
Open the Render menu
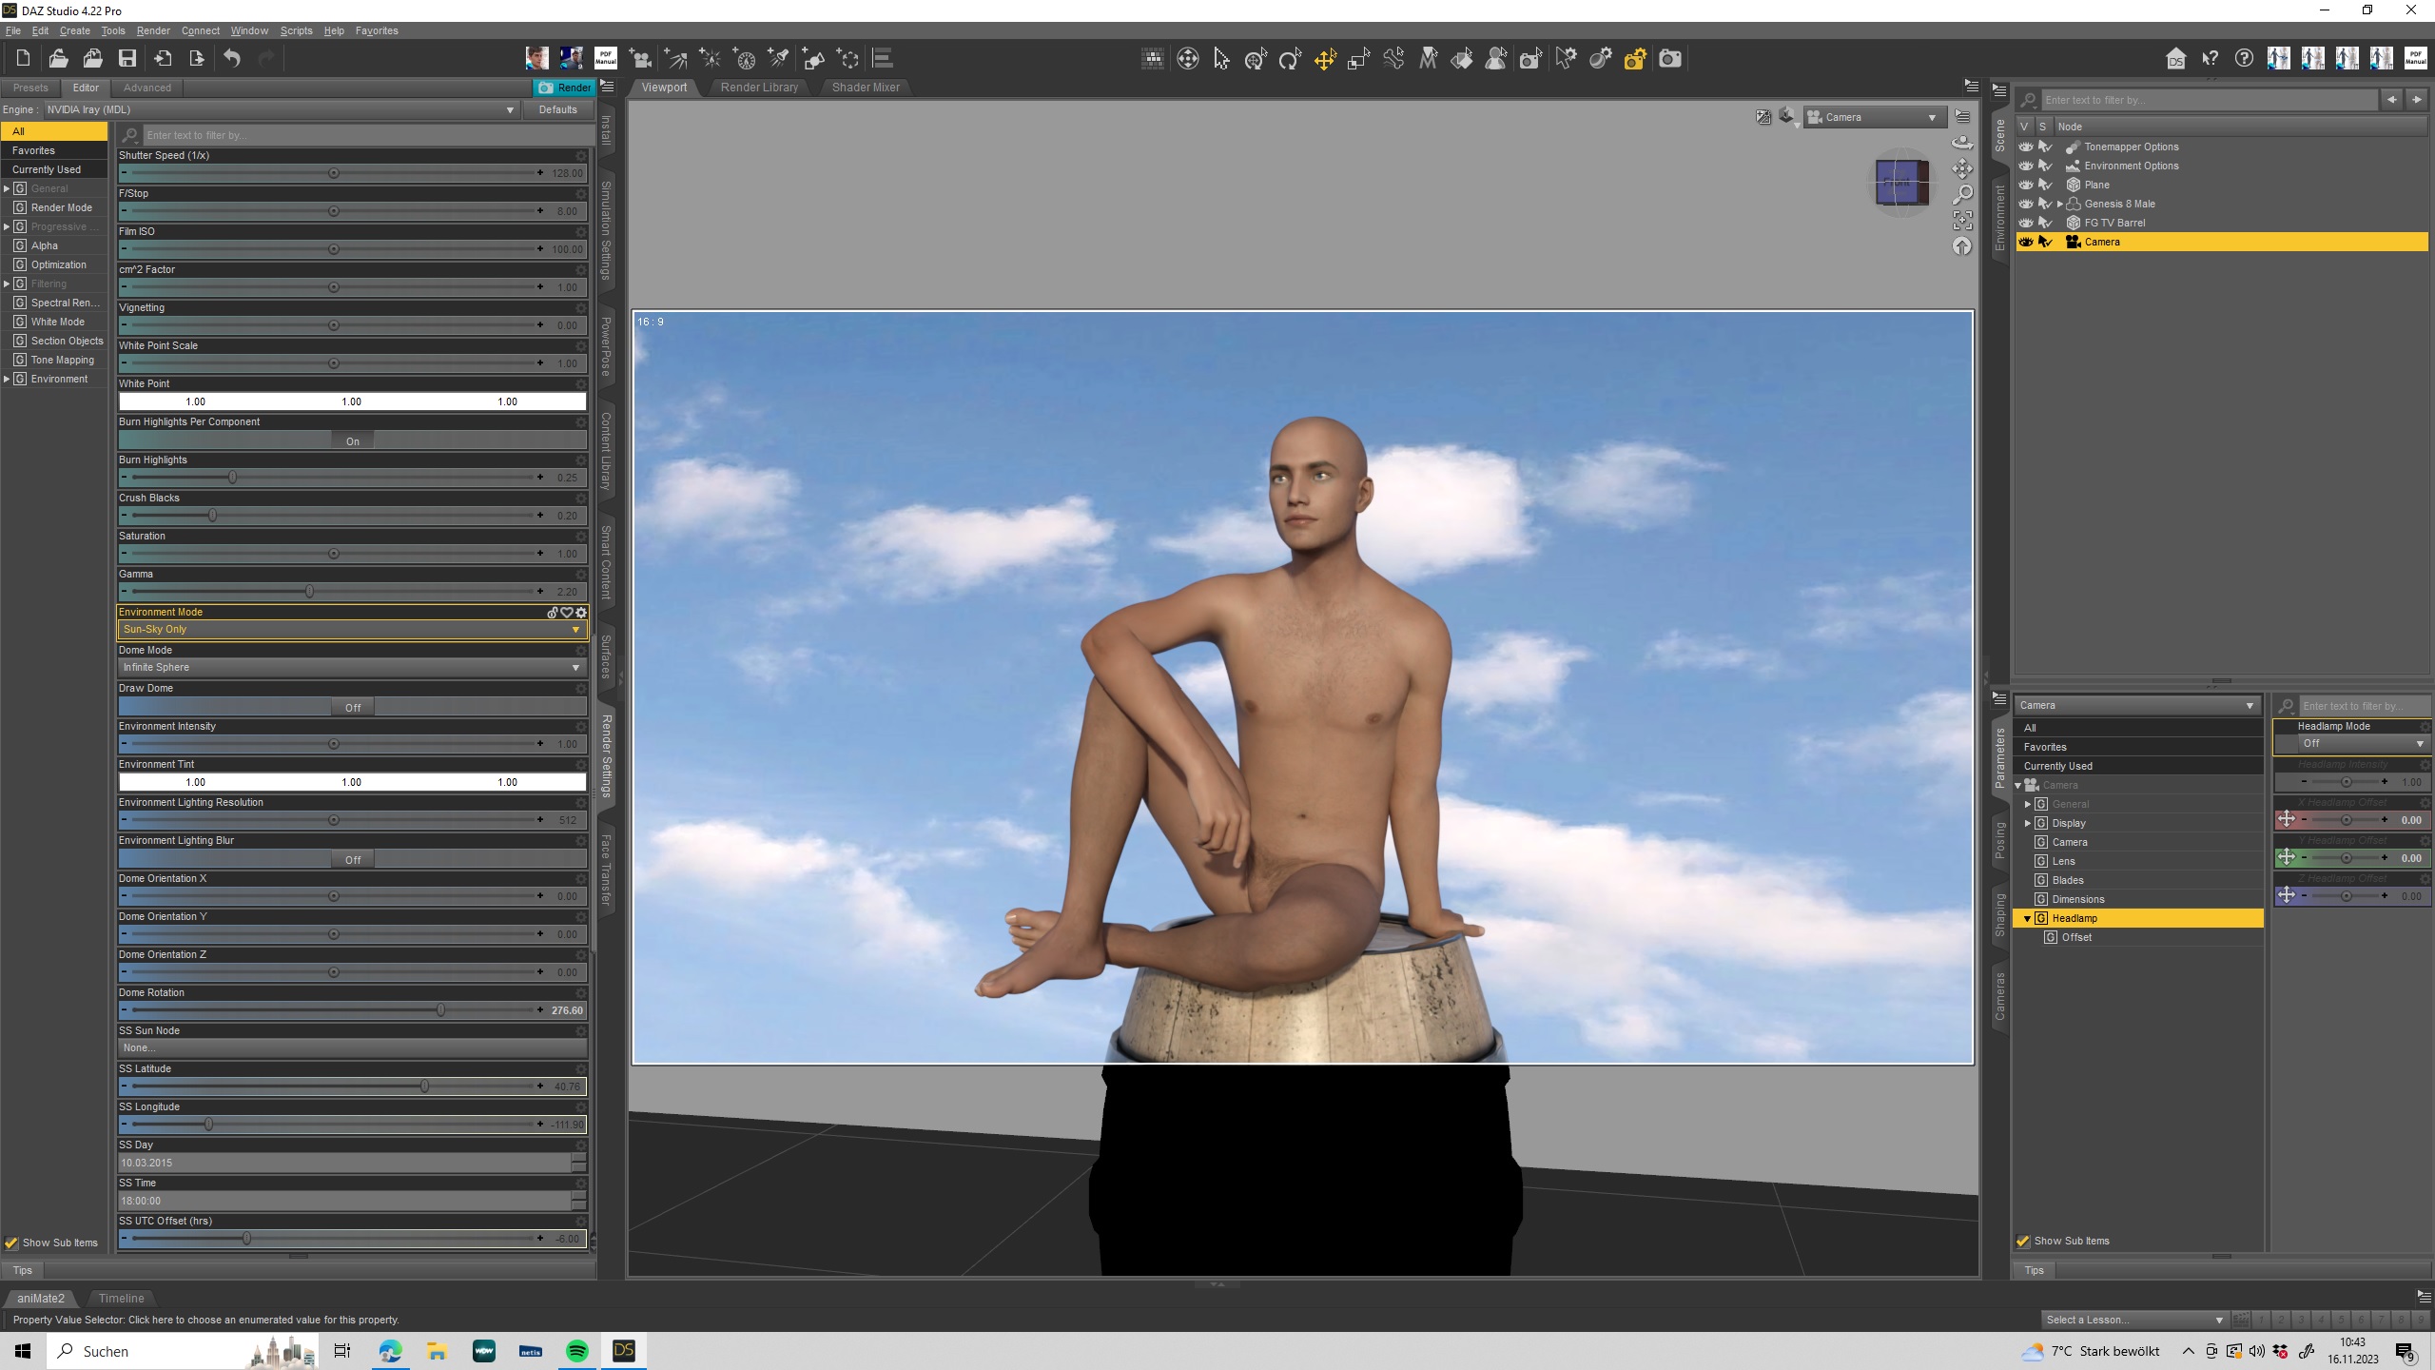click(x=153, y=30)
